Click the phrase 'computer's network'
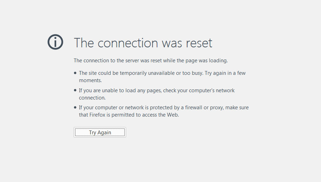The width and height of the screenshot is (321, 182). tap(212, 90)
